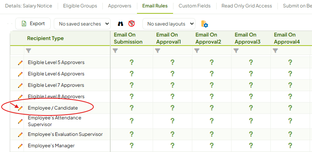Switch to the Custom Fields tab

pyautogui.click(x=195, y=6)
